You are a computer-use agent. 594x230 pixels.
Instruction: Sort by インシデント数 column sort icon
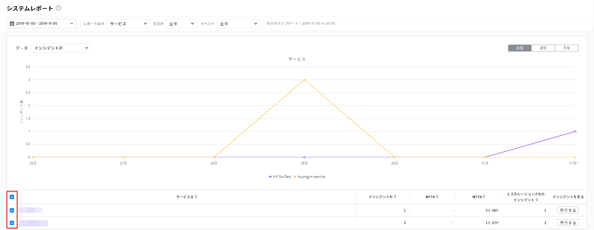tap(395, 197)
